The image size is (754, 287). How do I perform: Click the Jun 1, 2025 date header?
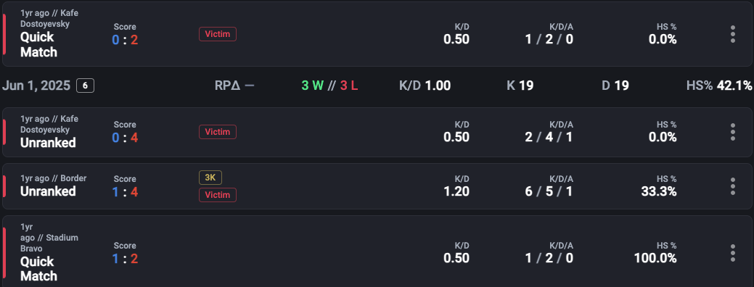click(x=36, y=86)
